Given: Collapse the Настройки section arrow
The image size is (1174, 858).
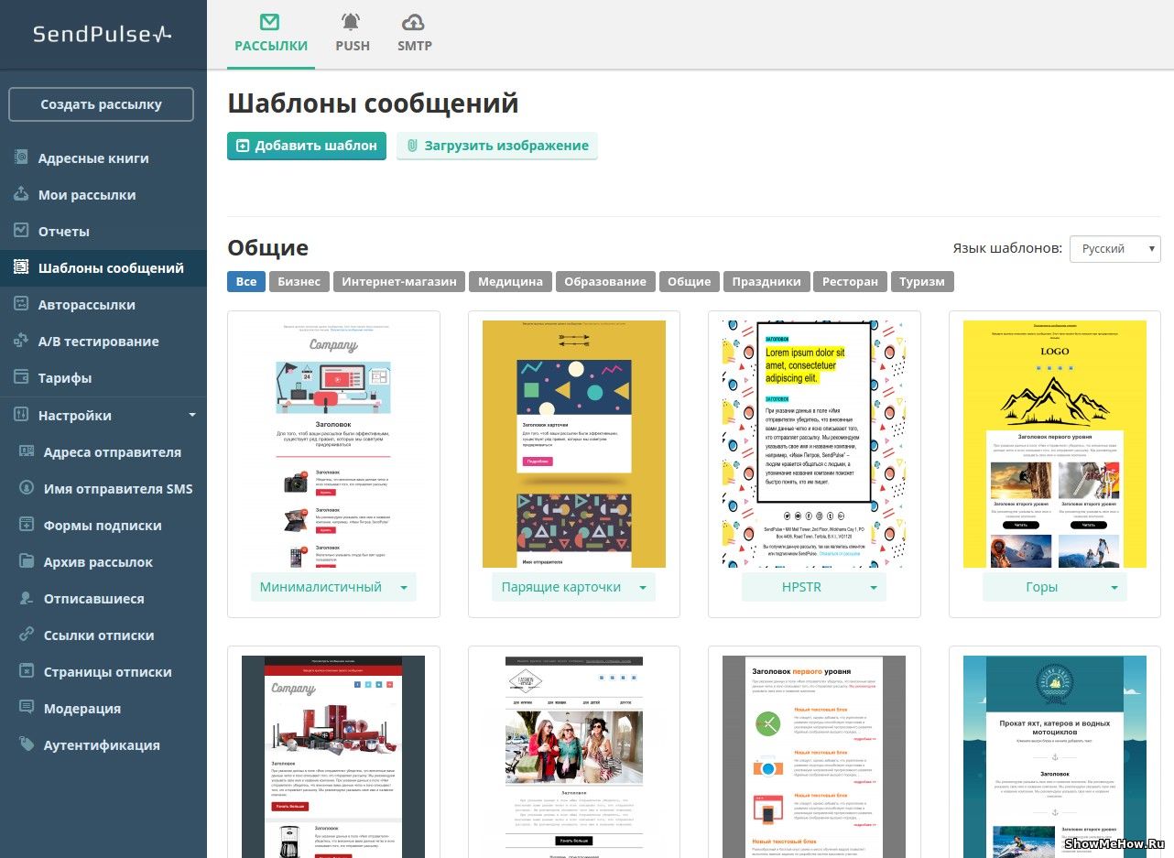Looking at the screenshot, I should pos(192,415).
